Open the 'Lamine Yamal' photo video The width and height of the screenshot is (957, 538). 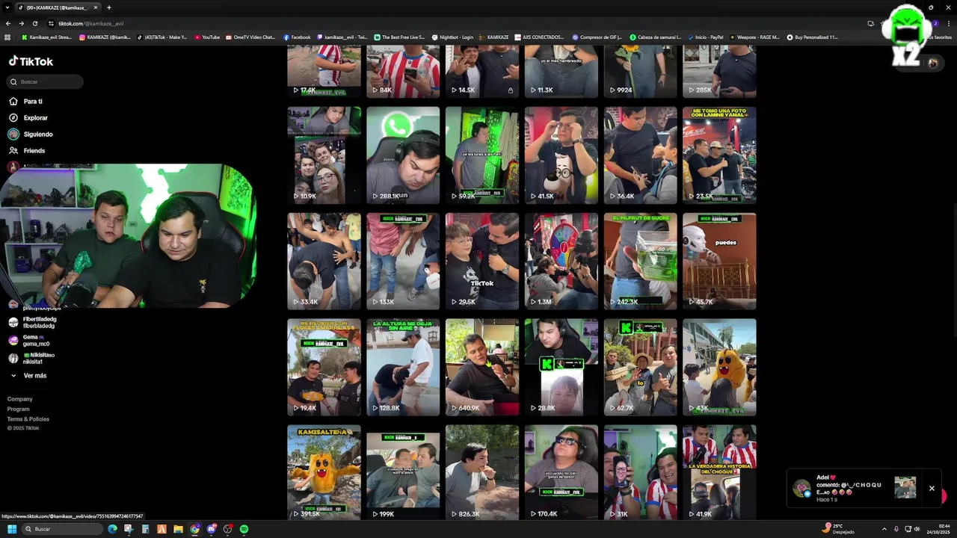pyautogui.click(x=719, y=155)
